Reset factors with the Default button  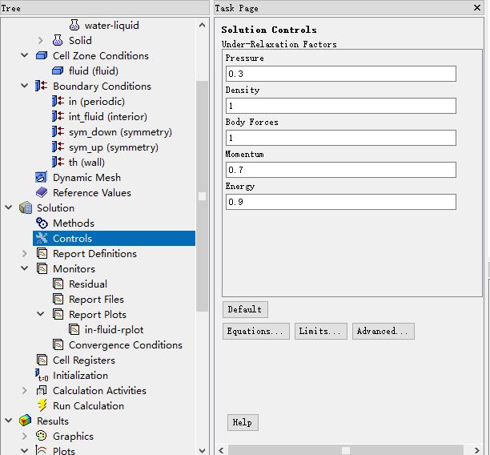(245, 309)
